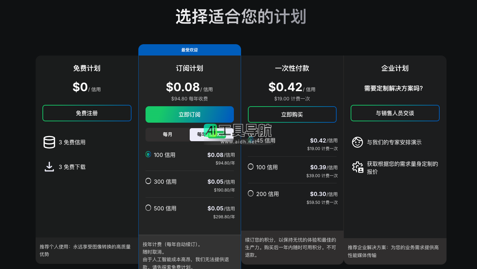Click the database icon beside 3 免费信用
The width and height of the screenshot is (477, 269).
49,142
